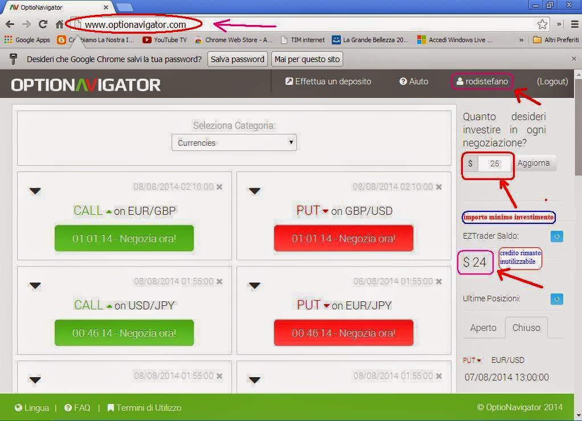Click the 07/08/2014 13:00:00 position date
The height and width of the screenshot is (421, 582).
tap(506, 377)
